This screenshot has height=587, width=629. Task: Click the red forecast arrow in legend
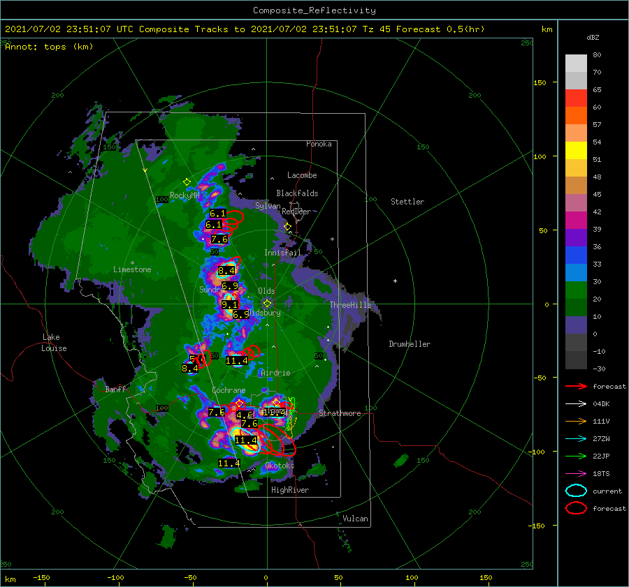tap(576, 386)
